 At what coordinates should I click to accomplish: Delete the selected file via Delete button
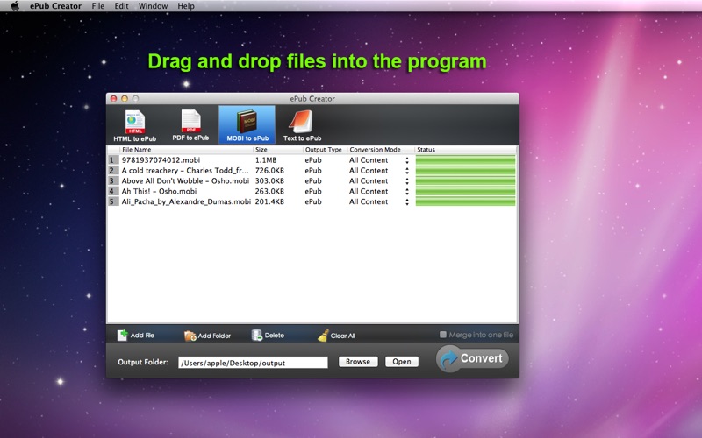[x=268, y=336]
